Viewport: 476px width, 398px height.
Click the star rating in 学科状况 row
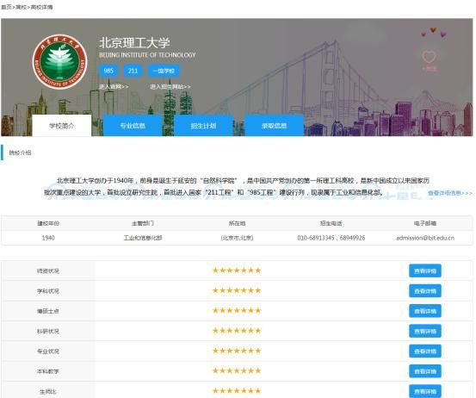click(x=237, y=290)
